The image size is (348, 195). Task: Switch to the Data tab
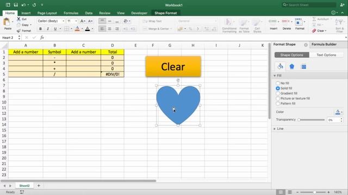(89, 13)
